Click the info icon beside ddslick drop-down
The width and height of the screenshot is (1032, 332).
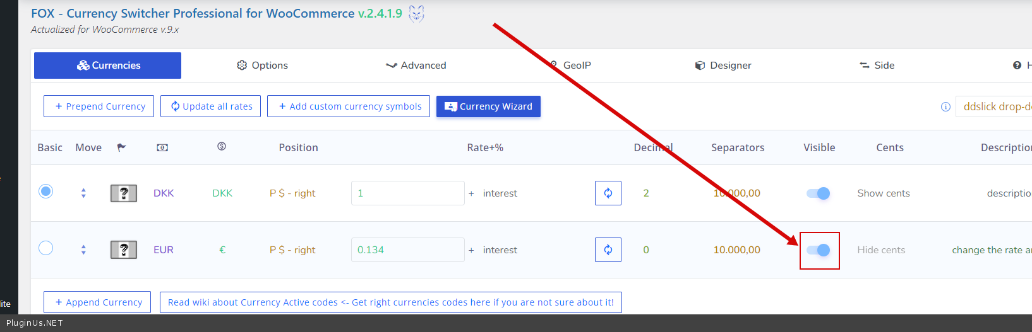945,107
